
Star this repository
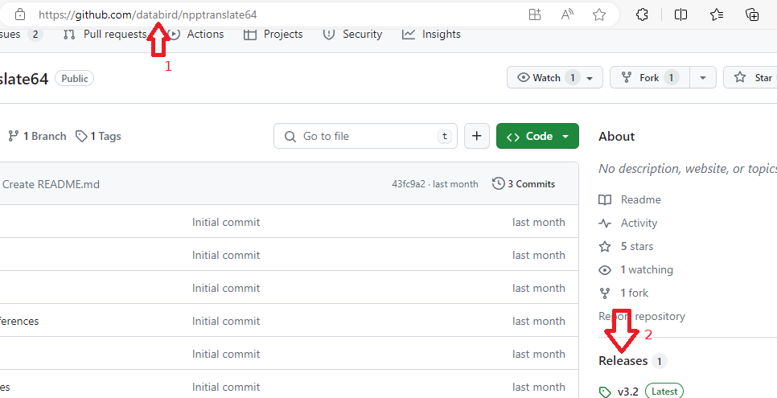point(754,78)
